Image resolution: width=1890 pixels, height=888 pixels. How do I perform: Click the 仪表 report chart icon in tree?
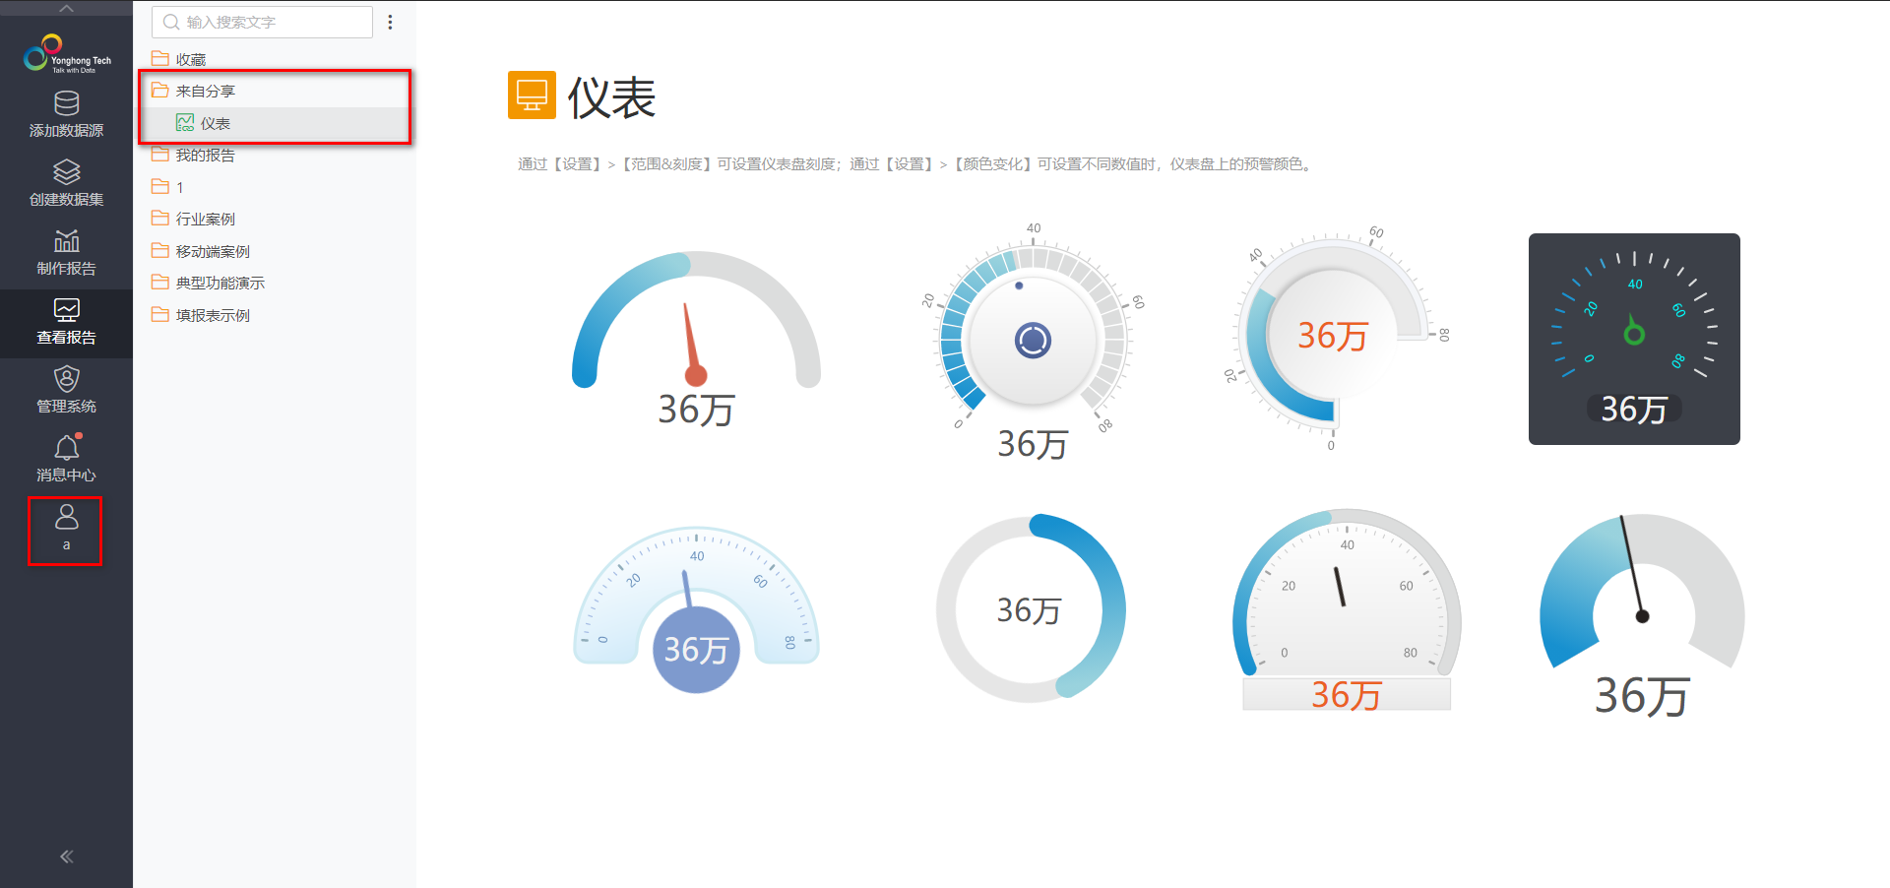pyautogui.click(x=184, y=122)
